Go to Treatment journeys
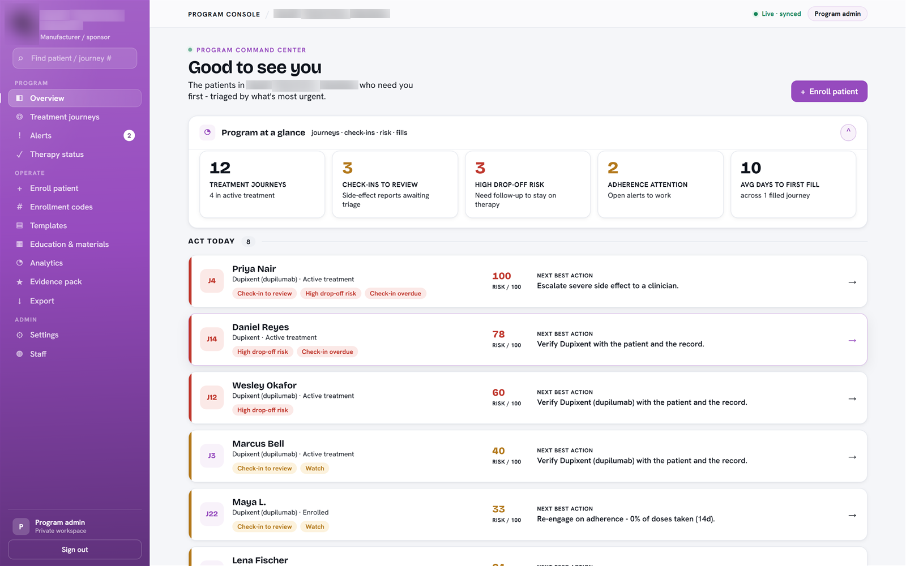This screenshot has width=906, height=566. pyautogui.click(x=75, y=117)
